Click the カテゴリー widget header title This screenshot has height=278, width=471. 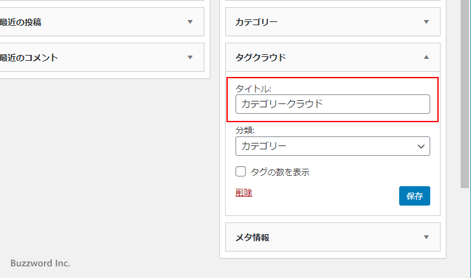click(257, 22)
